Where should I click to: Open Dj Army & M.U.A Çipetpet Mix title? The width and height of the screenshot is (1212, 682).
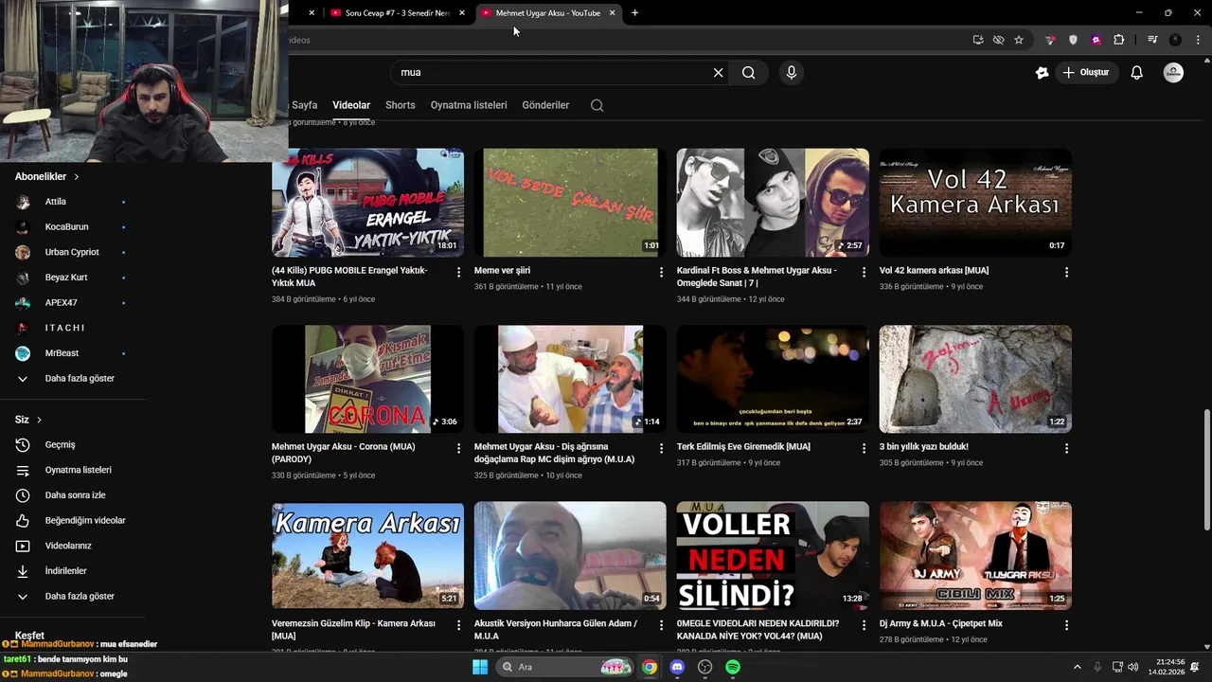click(941, 624)
